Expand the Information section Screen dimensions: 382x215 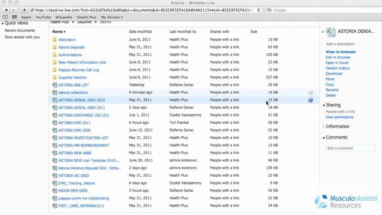(x=324, y=127)
